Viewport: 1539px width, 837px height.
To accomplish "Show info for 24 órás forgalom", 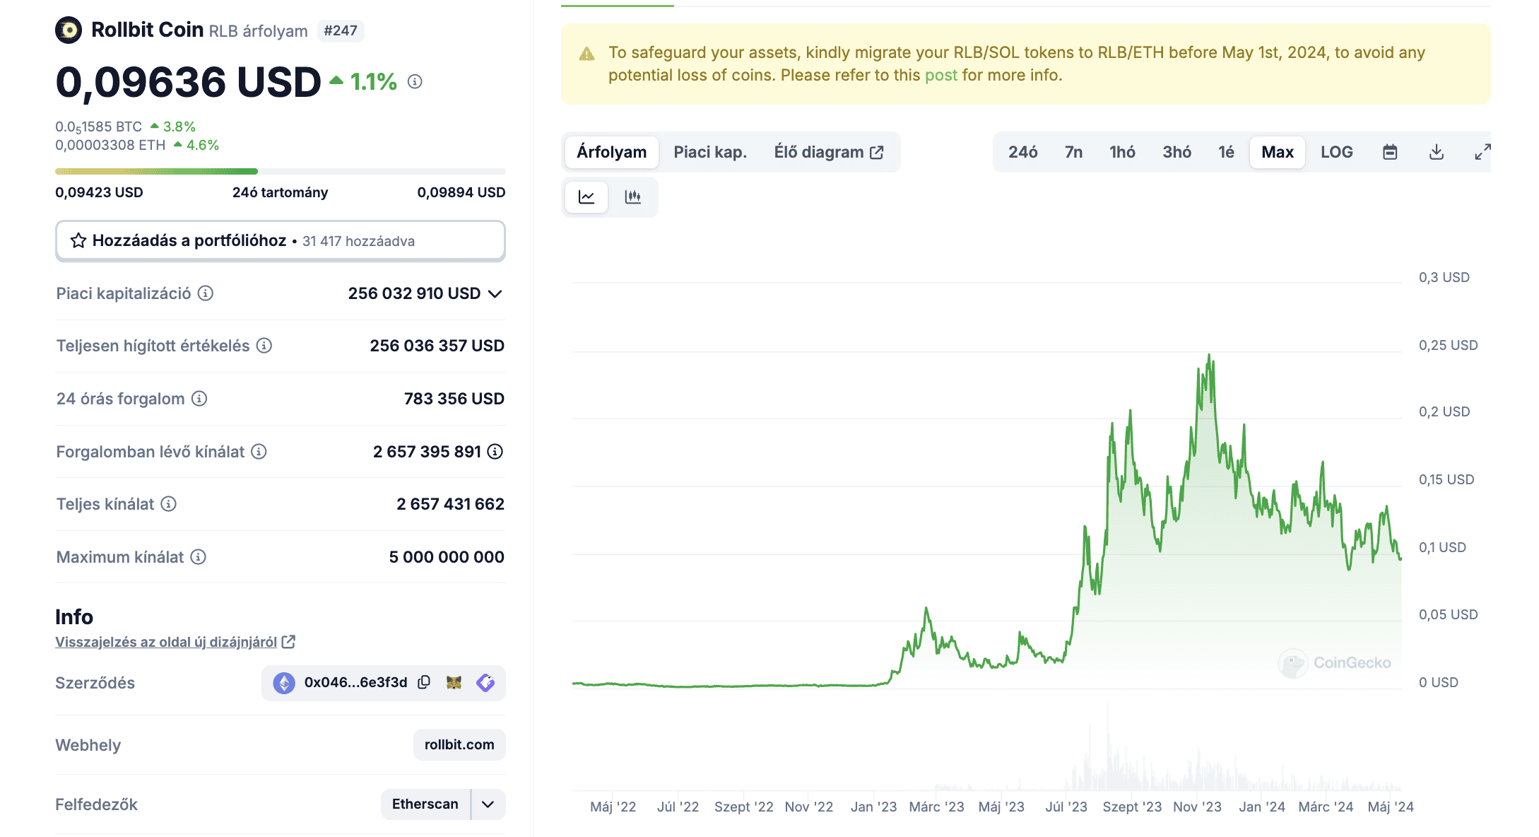I will coord(200,399).
